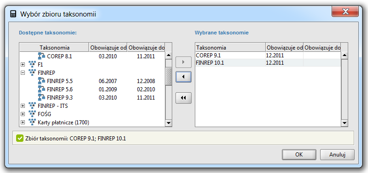
Task: Click the Dostępne taksonomie heading
Action: [48, 33]
